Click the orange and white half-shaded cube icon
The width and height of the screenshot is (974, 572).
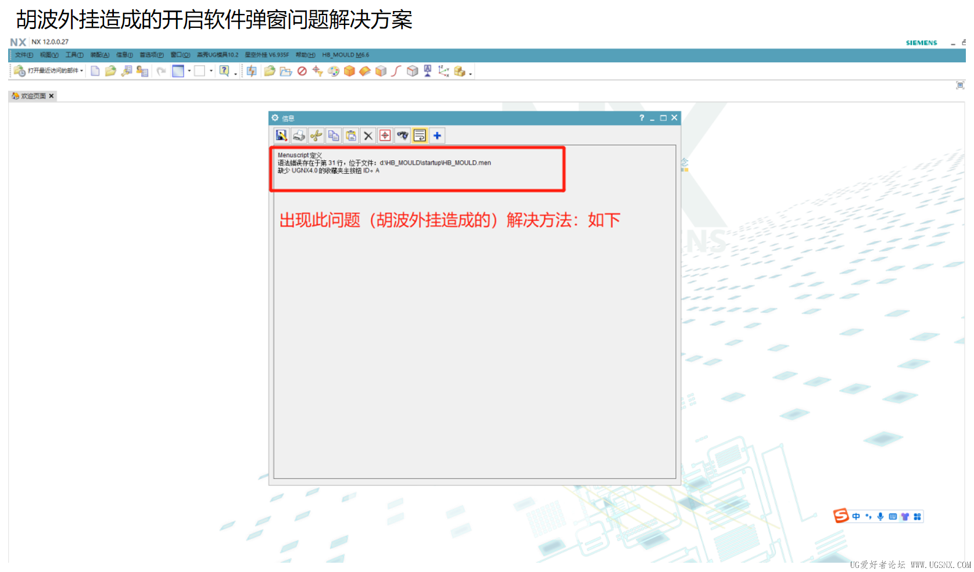(381, 71)
